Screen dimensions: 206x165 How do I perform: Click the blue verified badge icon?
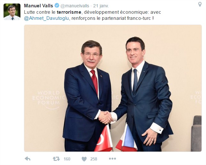click(x=57, y=5)
